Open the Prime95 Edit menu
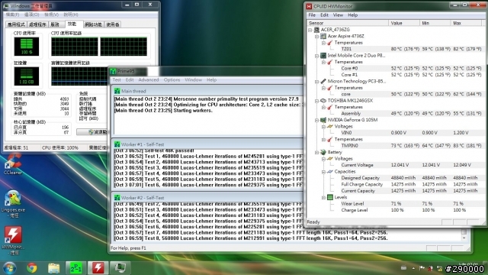The height and width of the screenshot is (275, 488). 130,79
